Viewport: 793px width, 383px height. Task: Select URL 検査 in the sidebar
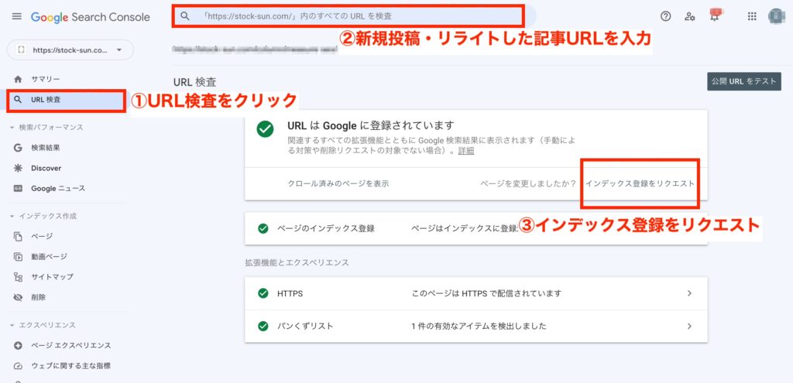[67, 100]
